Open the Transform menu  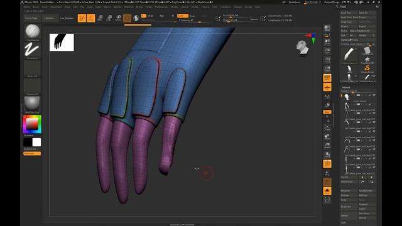[225, 7]
